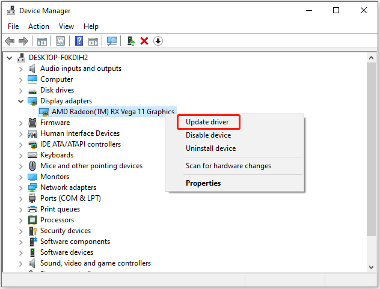The width and height of the screenshot is (380, 289).
Task: Click the AMD Radeon adapter icon
Action: (44, 112)
